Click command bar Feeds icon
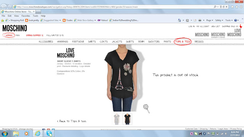 point(187,20)
